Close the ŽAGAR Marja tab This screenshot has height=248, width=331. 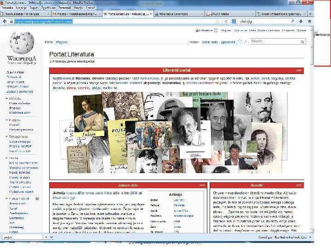tap(253, 14)
